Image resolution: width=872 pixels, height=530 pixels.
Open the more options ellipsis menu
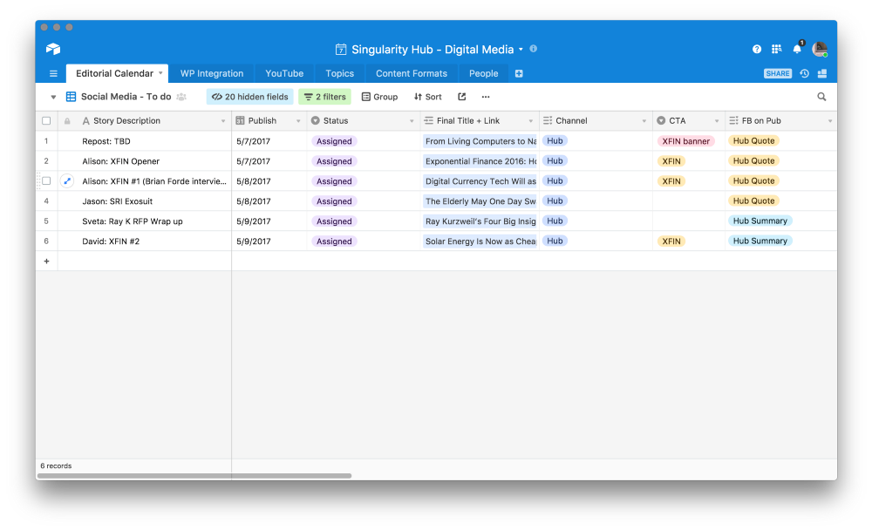pos(486,97)
